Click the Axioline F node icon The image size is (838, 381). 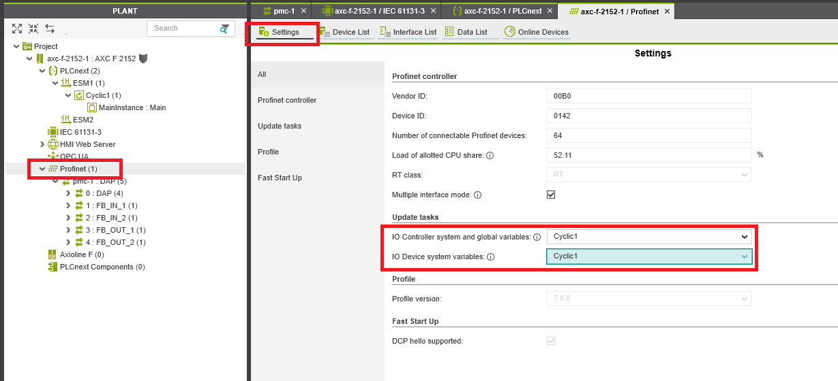coord(53,254)
